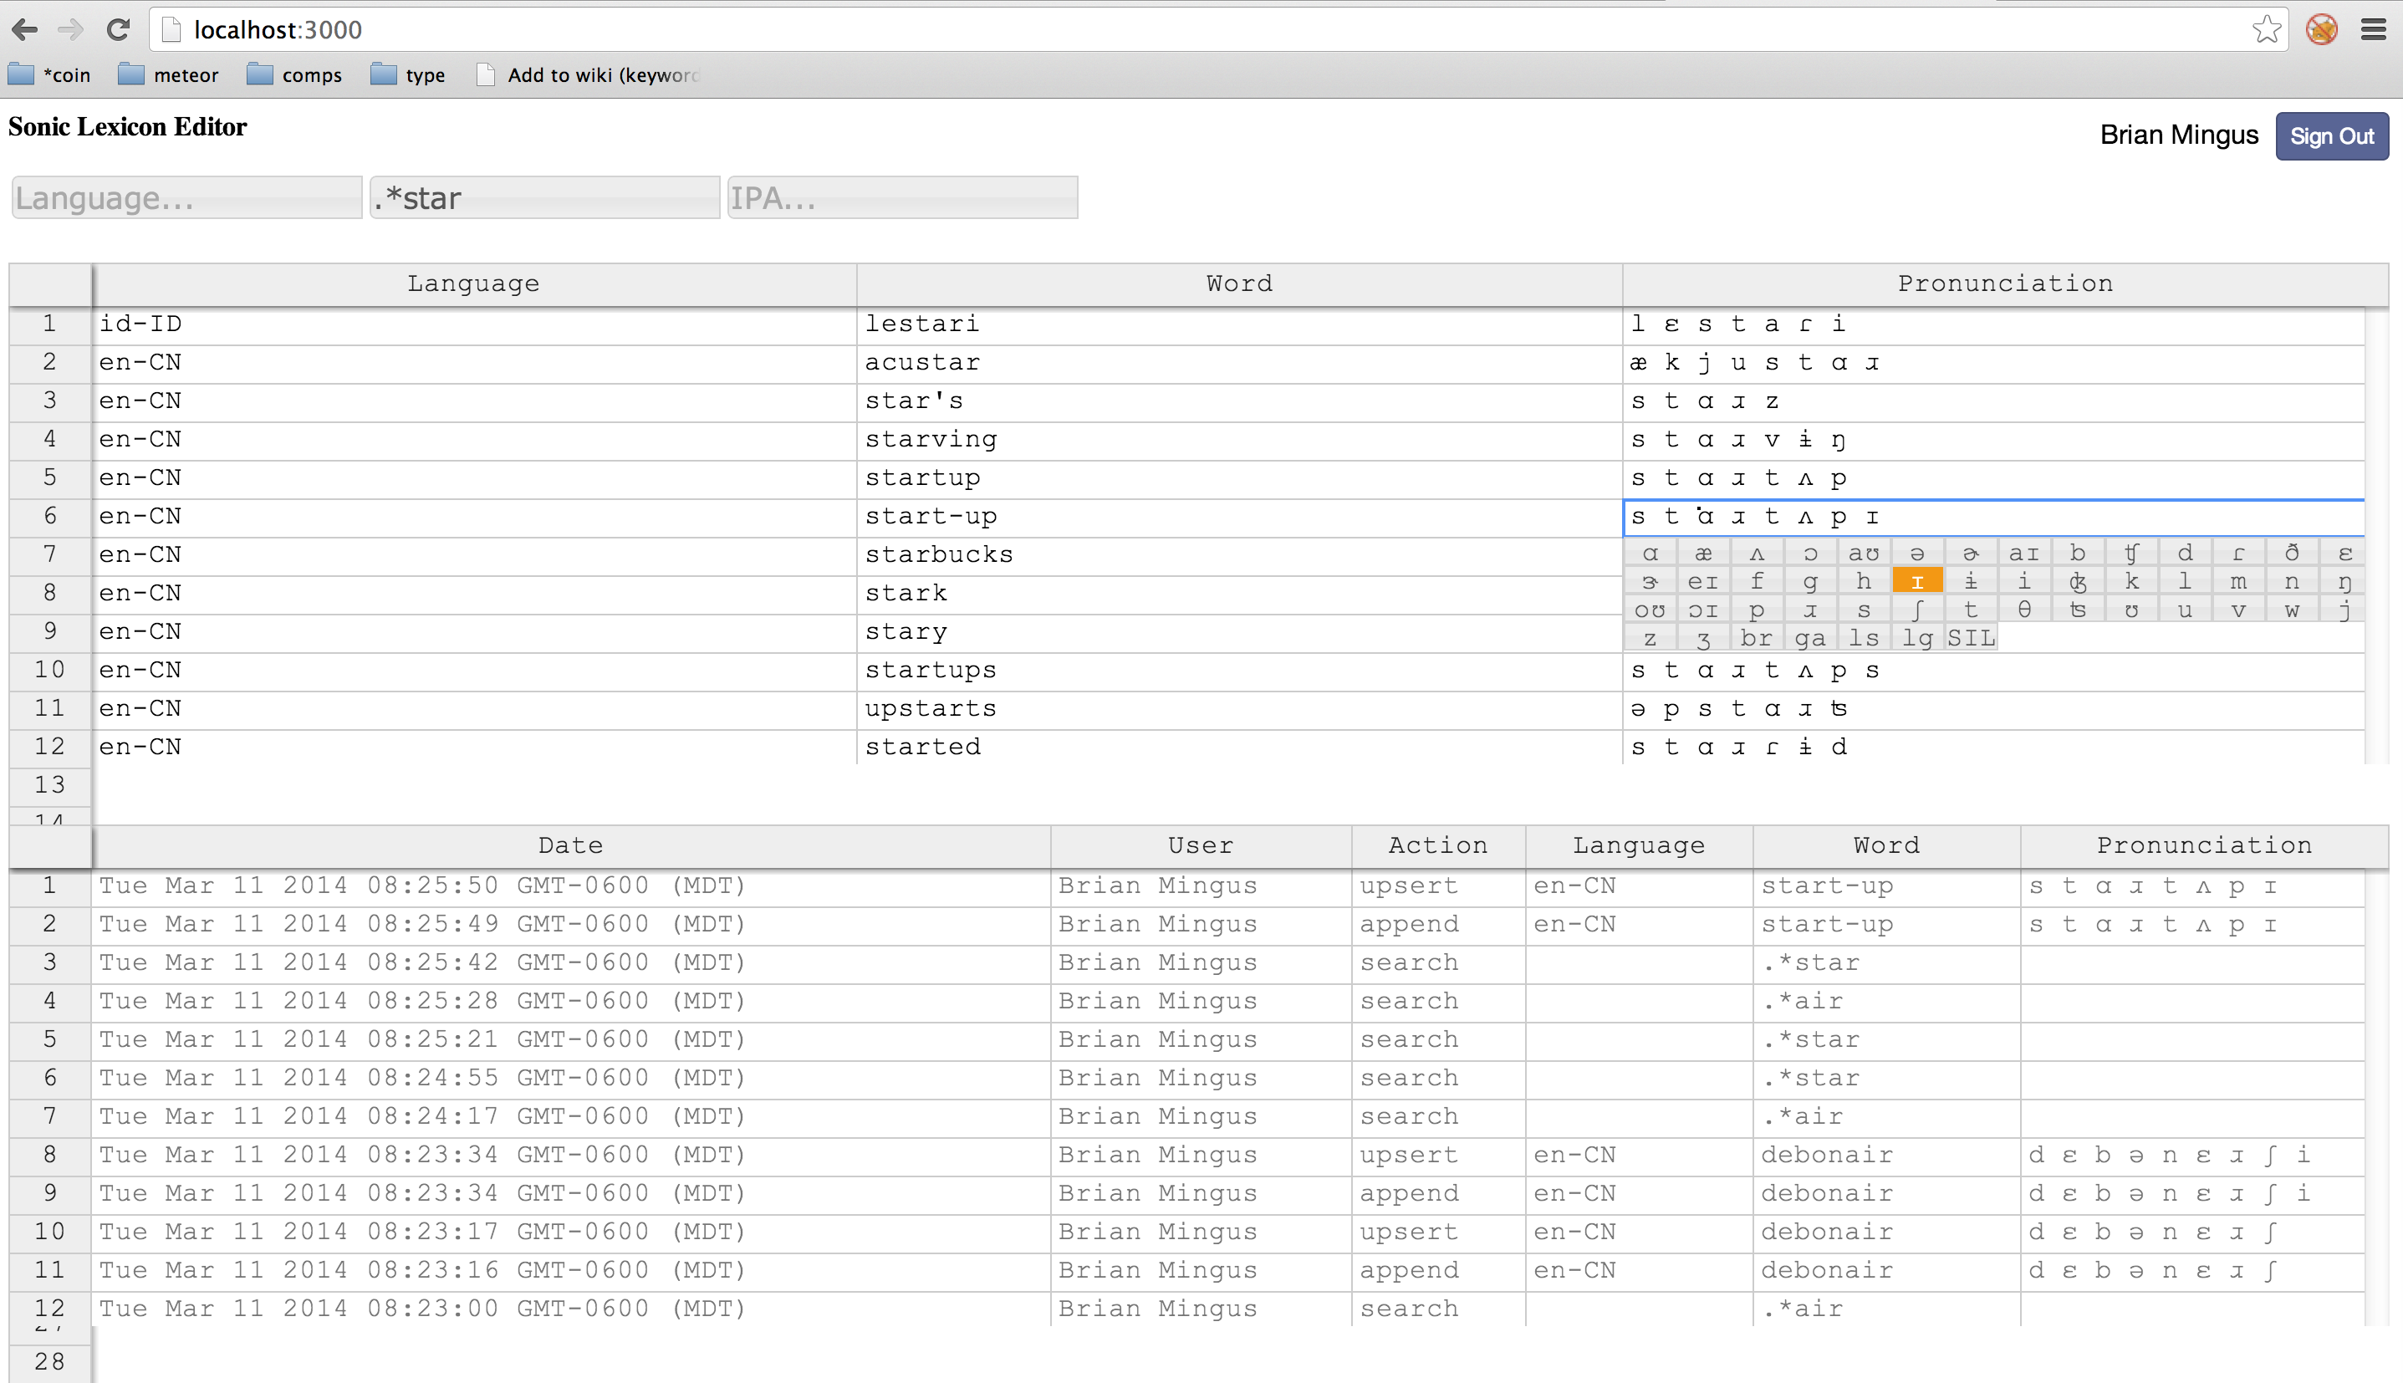This screenshot has height=1383, width=2403.
Task: Open the Chrome hamburger menu
Action: click(x=2374, y=29)
